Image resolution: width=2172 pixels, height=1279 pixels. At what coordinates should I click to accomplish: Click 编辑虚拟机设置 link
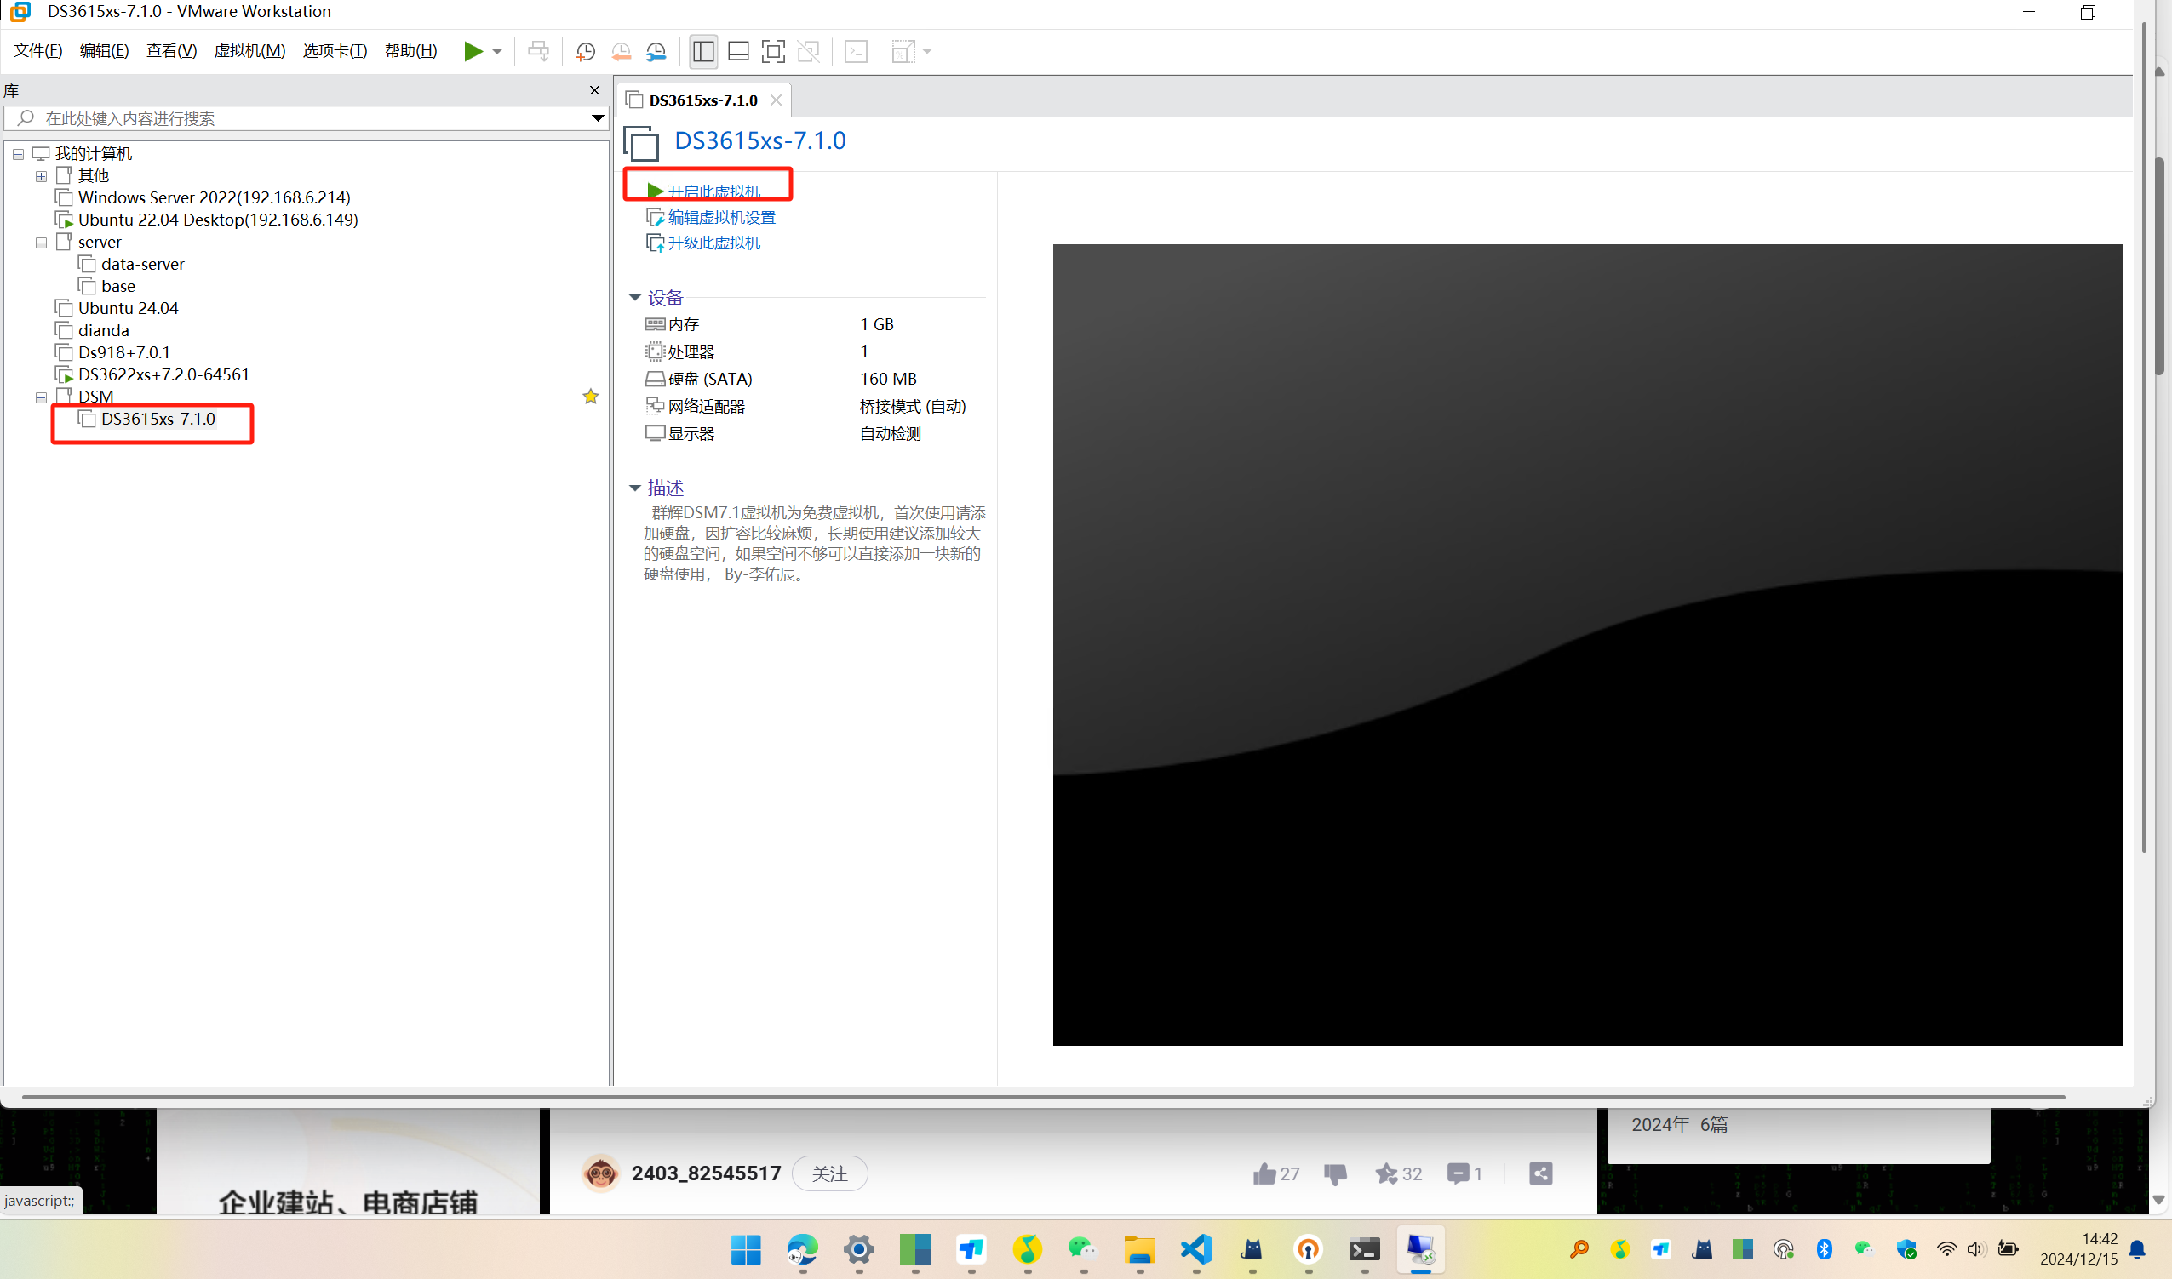pos(721,217)
